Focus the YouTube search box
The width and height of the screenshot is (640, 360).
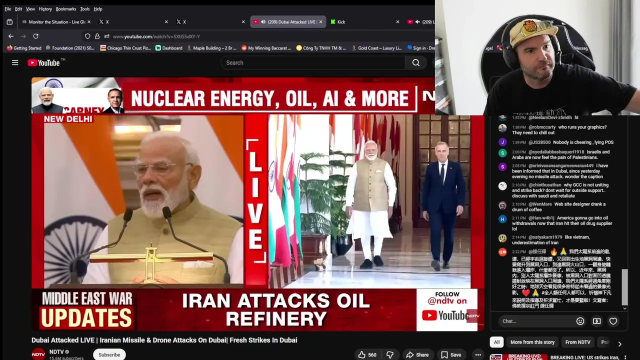point(313,62)
